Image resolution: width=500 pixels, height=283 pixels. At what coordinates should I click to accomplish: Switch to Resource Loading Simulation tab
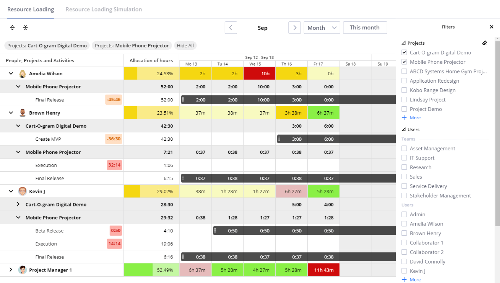(104, 10)
